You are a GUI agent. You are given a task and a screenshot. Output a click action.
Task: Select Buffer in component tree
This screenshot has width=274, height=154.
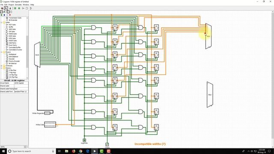[x=11, y=27]
